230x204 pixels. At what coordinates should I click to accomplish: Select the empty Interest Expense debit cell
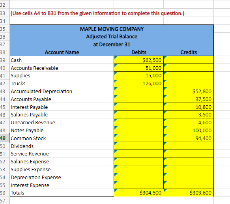pos(138,185)
